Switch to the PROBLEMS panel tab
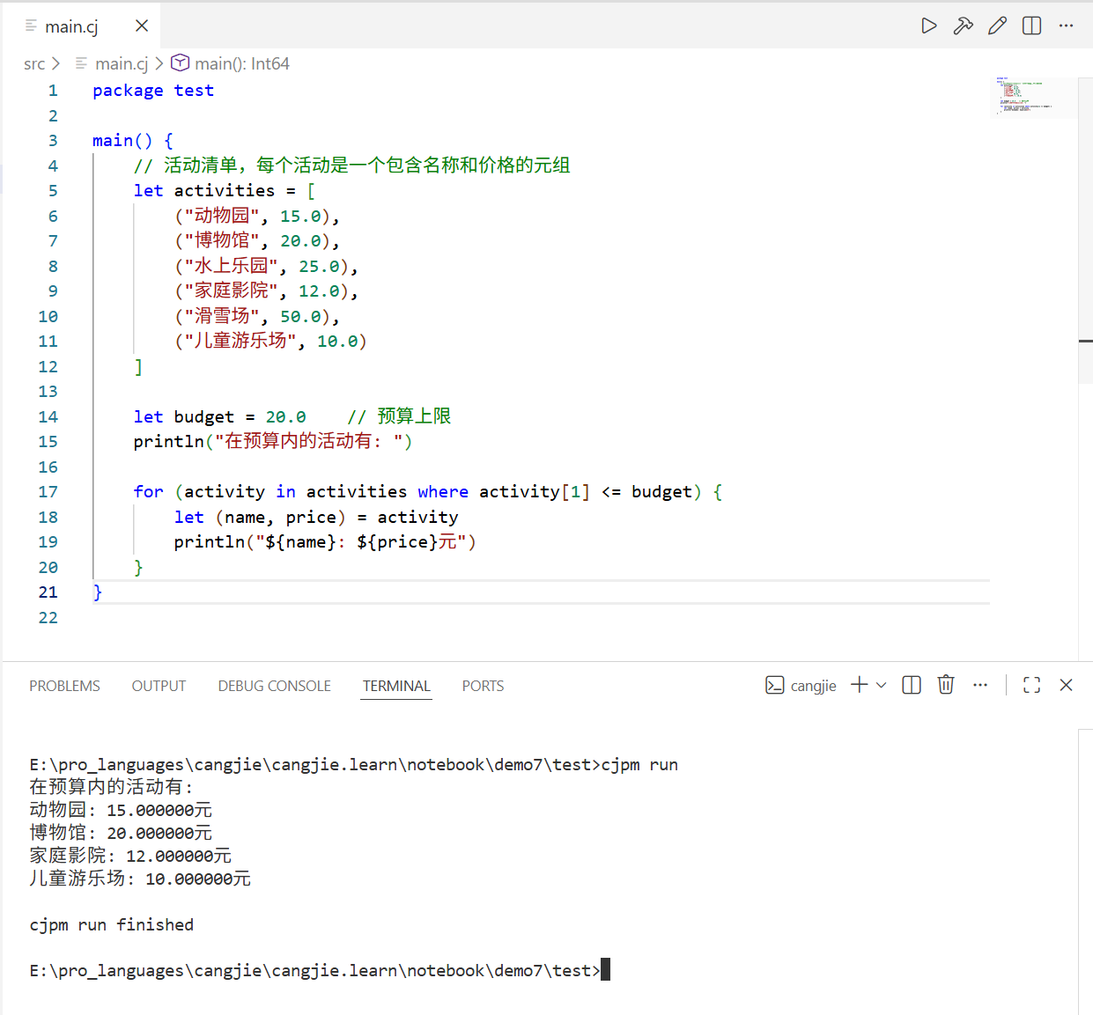1093x1015 pixels. 64,686
